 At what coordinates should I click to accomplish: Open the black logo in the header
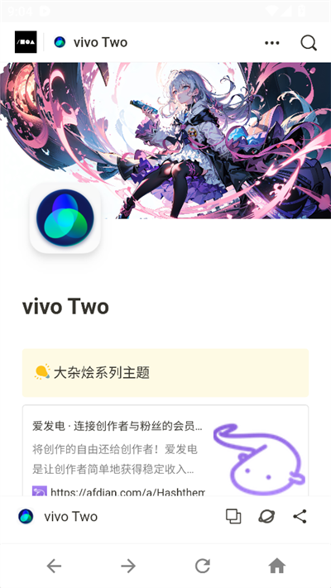26,42
